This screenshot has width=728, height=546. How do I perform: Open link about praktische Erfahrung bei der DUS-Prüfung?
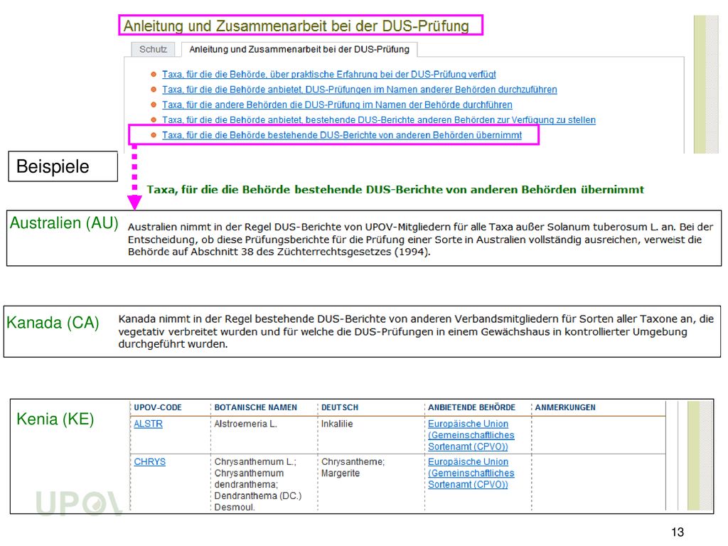pos(328,74)
